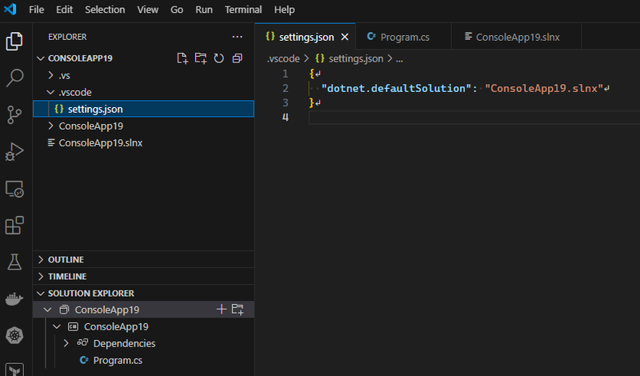Open ConsoleApp19.slnx in the Explorer tree
The image size is (640, 376).
pos(143,143)
